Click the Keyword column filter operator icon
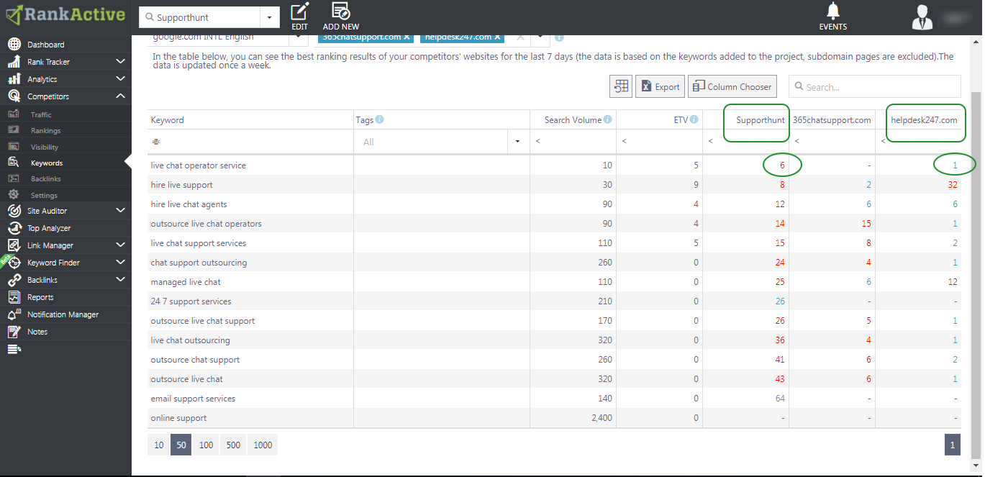This screenshot has width=985, height=477. pyautogui.click(x=156, y=142)
